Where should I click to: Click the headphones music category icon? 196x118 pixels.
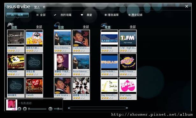(x=57, y=25)
